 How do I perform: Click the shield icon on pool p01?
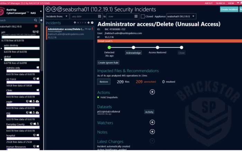(37, 32)
